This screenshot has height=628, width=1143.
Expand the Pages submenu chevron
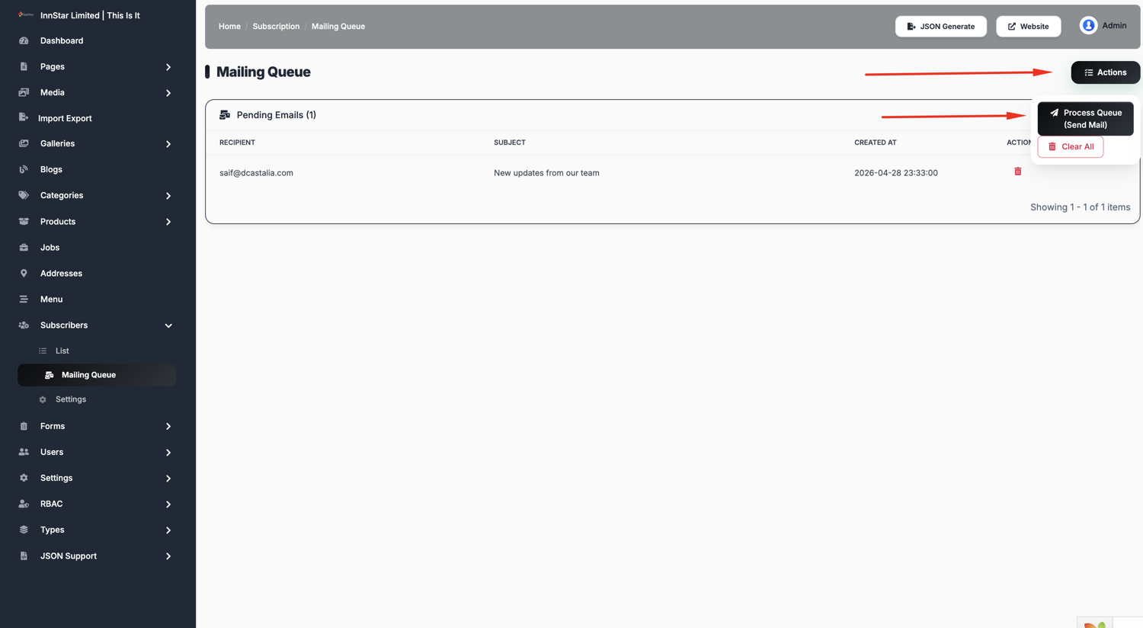(168, 67)
